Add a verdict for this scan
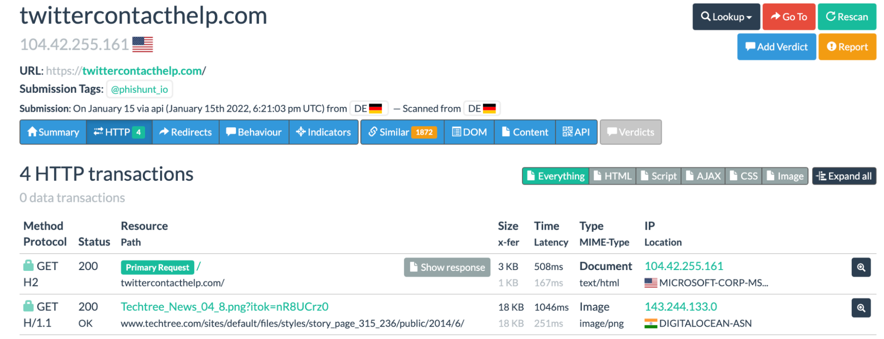 [x=776, y=46]
